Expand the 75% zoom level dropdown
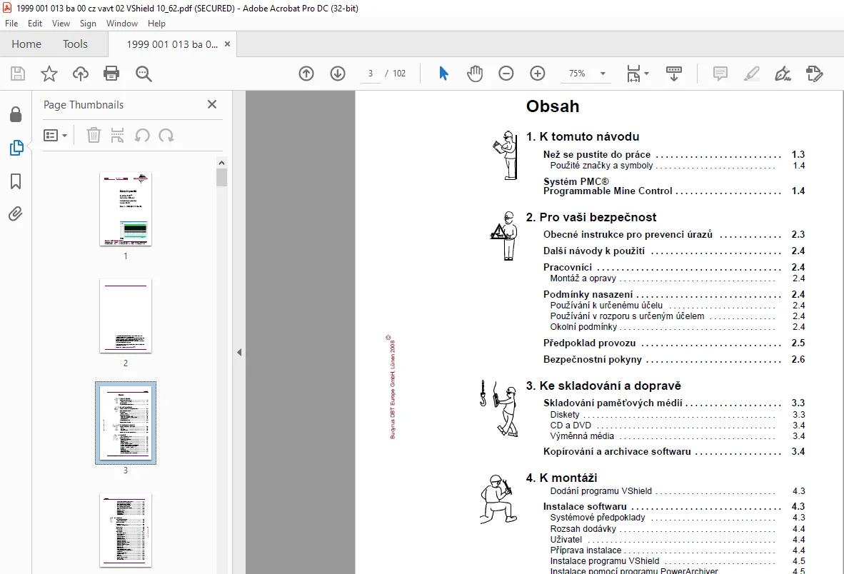 coord(603,74)
